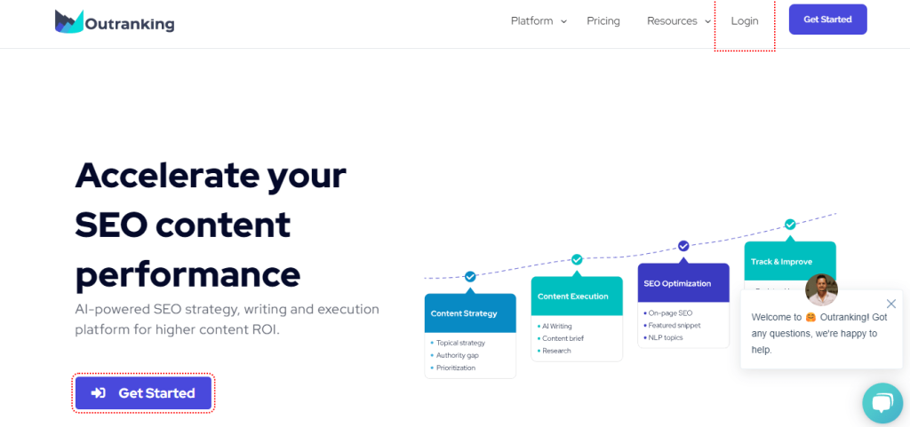Click the checkmark above Track & Improve
The width and height of the screenshot is (910, 427).
790,225
